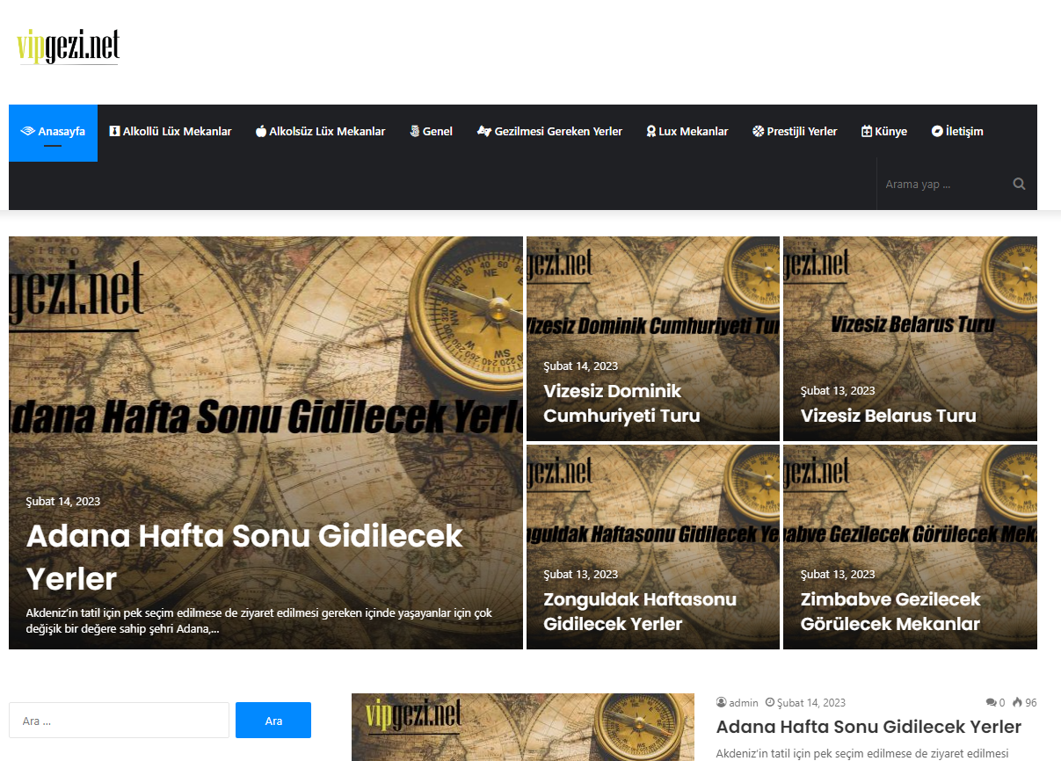Click the icon beside Alkollü Lüx Mekanlar
Image resolution: width=1061 pixels, height=761 pixels.
click(x=114, y=132)
